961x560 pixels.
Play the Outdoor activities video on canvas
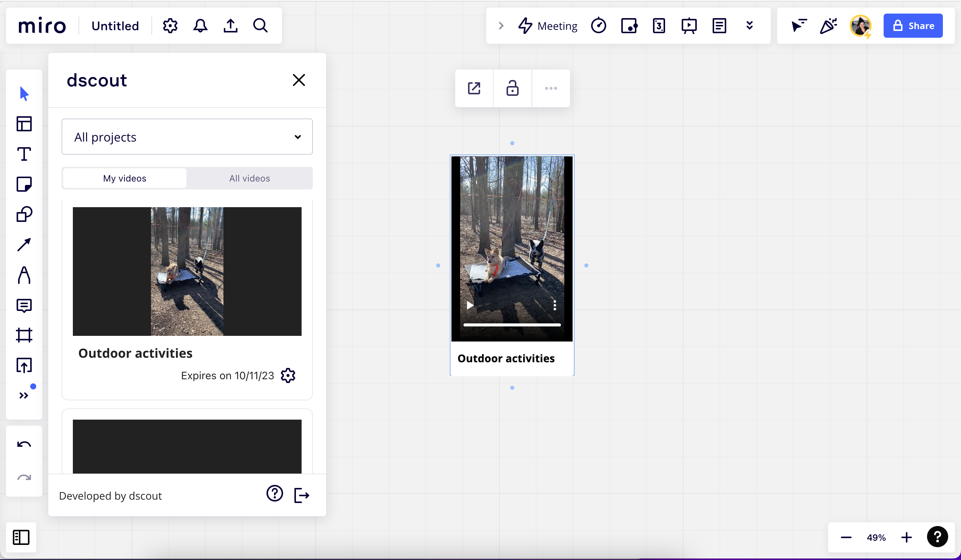click(x=470, y=305)
